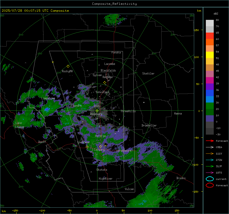
Task: Click the Sylvan map label
Action: tap(97, 75)
